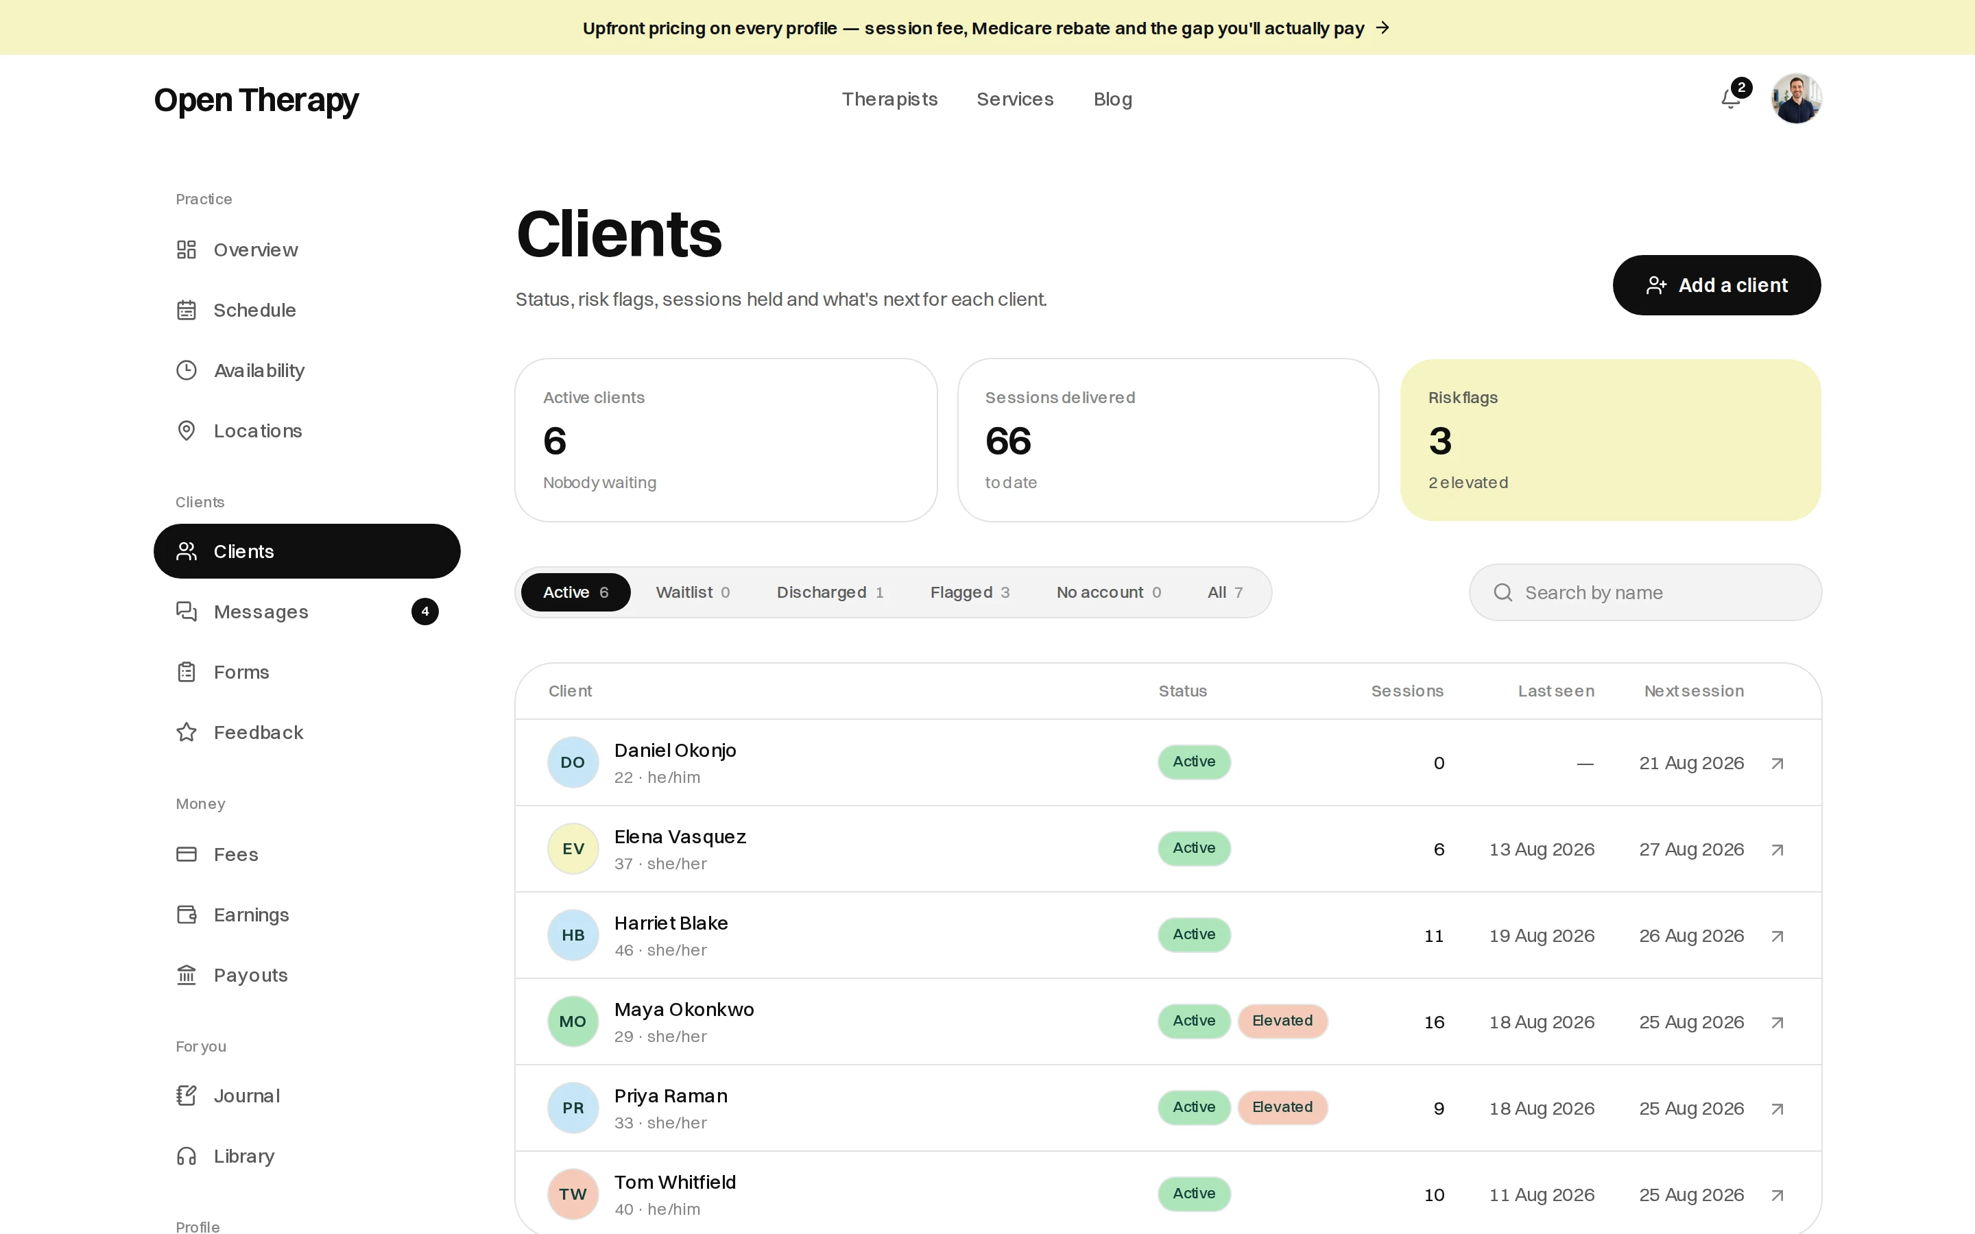1975x1234 pixels.
Task: Click Daniel Okonjo's DO avatar
Action: (x=573, y=762)
